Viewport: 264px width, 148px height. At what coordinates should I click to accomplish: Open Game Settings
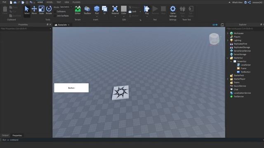pyautogui.click(x=173, y=12)
